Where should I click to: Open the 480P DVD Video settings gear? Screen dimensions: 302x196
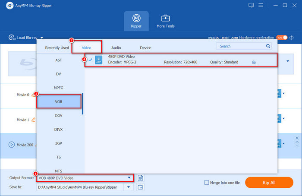[x=254, y=62]
